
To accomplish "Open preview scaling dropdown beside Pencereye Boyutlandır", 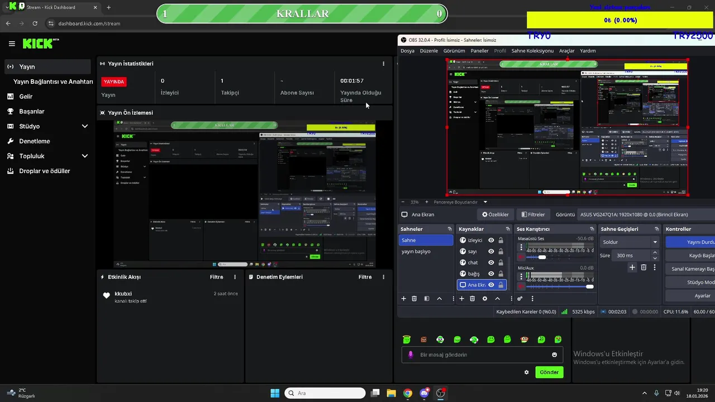I will (485, 202).
